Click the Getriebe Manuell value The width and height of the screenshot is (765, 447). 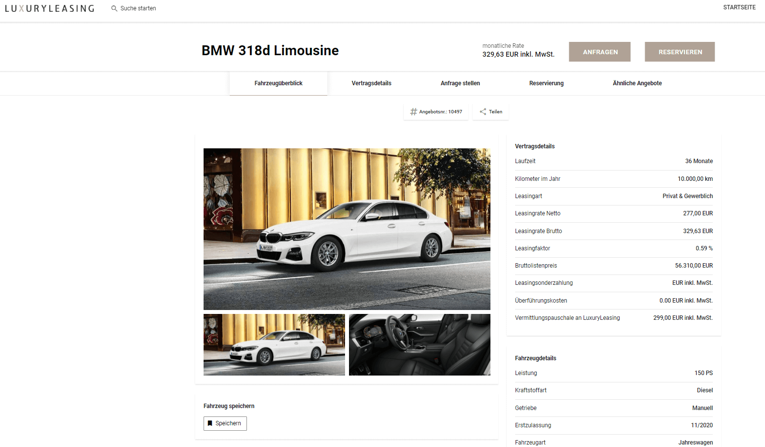click(x=702, y=408)
